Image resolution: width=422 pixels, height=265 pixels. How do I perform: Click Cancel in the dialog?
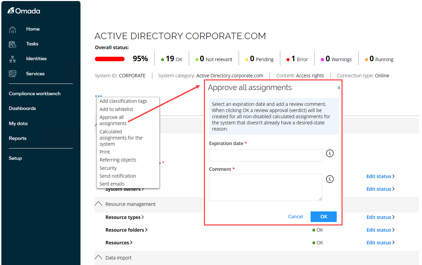pos(295,217)
